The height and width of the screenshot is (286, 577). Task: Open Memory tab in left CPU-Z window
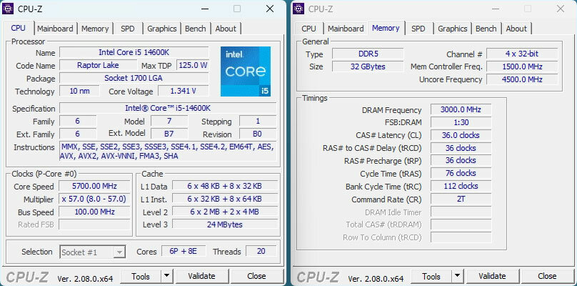tap(95, 29)
